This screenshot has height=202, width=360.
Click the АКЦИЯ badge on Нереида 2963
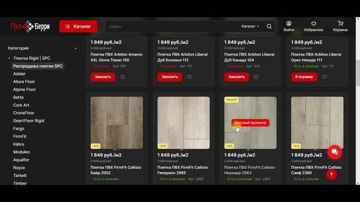click(x=231, y=100)
